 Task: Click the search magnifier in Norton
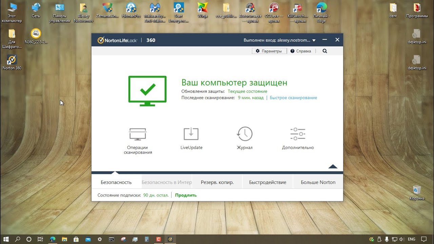[325, 51]
